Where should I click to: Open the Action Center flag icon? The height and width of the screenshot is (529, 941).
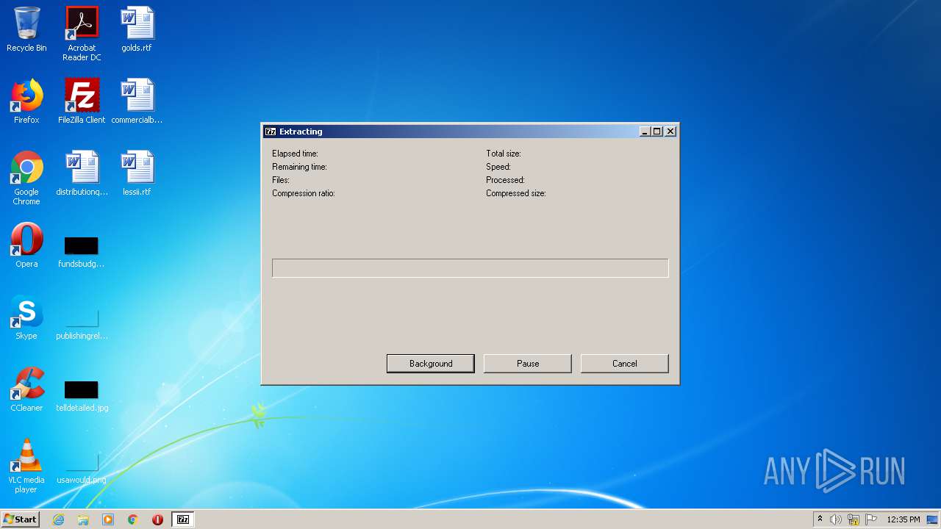(871, 519)
